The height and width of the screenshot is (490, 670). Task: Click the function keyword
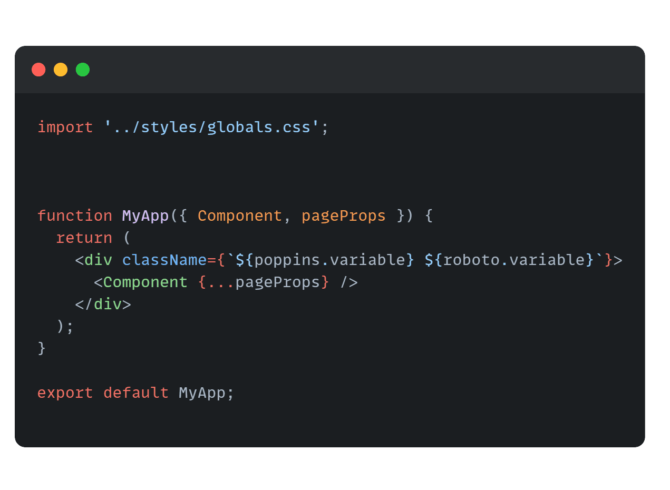click(75, 215)
